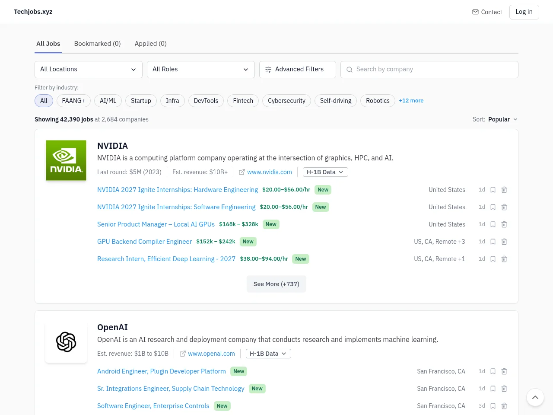This screenshot has width=553, height=415.
Task: Show +12 more industry filters
Action: 411,101
